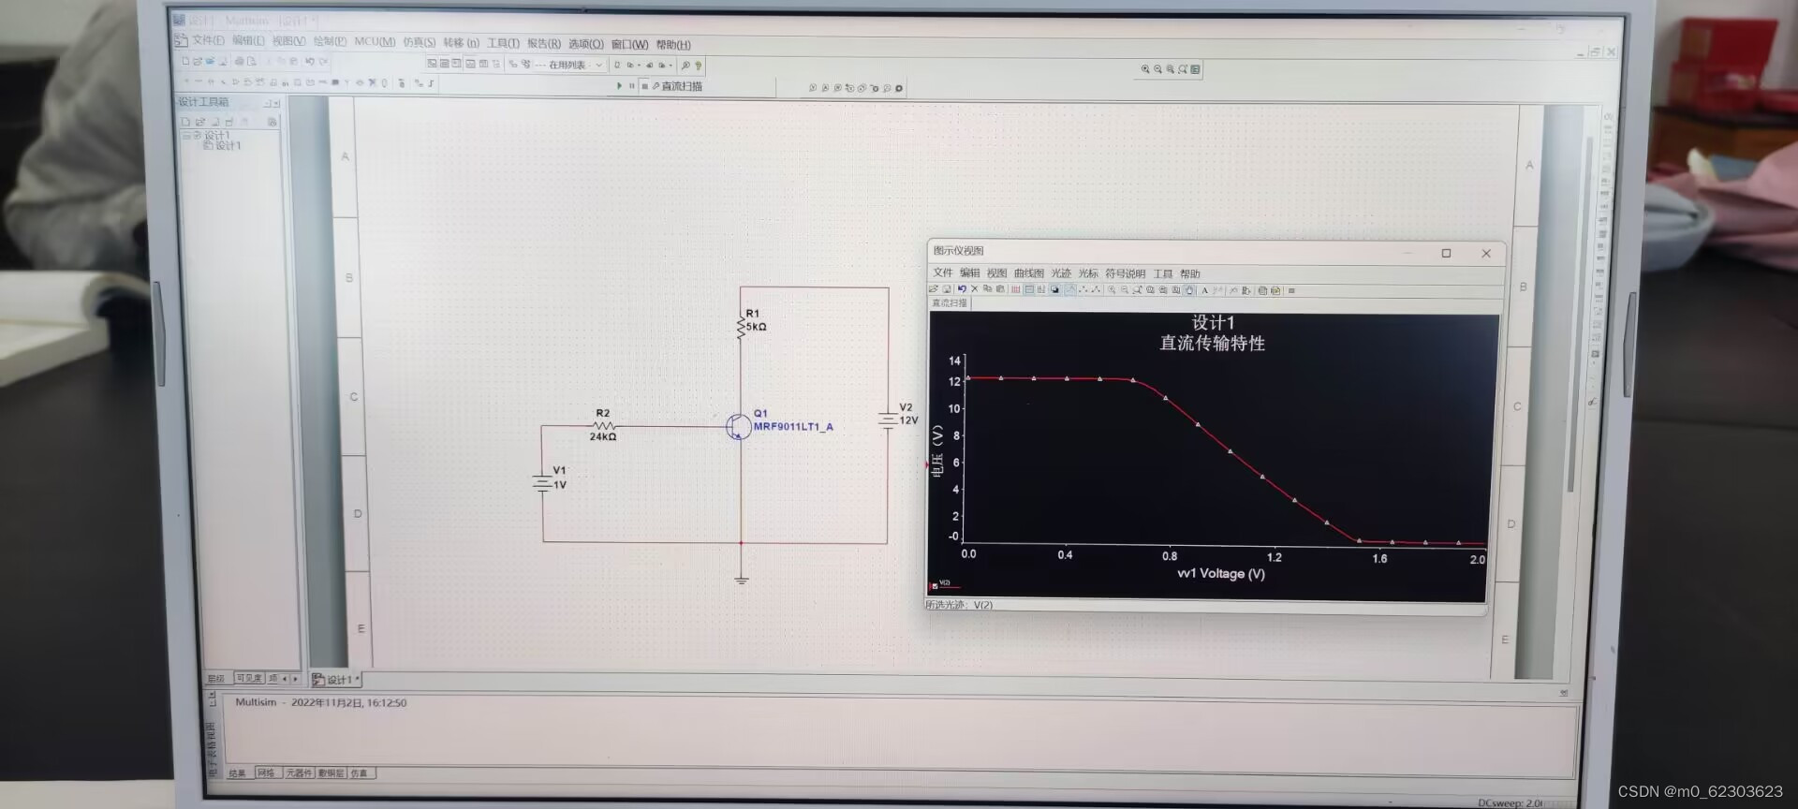Switch to the 仿真 simulation tab at bottom
This screenshot has width=1798, height=809.
point(361,772)
